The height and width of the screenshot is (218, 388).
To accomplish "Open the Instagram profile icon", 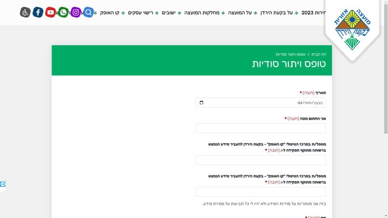I will [76, 12].
